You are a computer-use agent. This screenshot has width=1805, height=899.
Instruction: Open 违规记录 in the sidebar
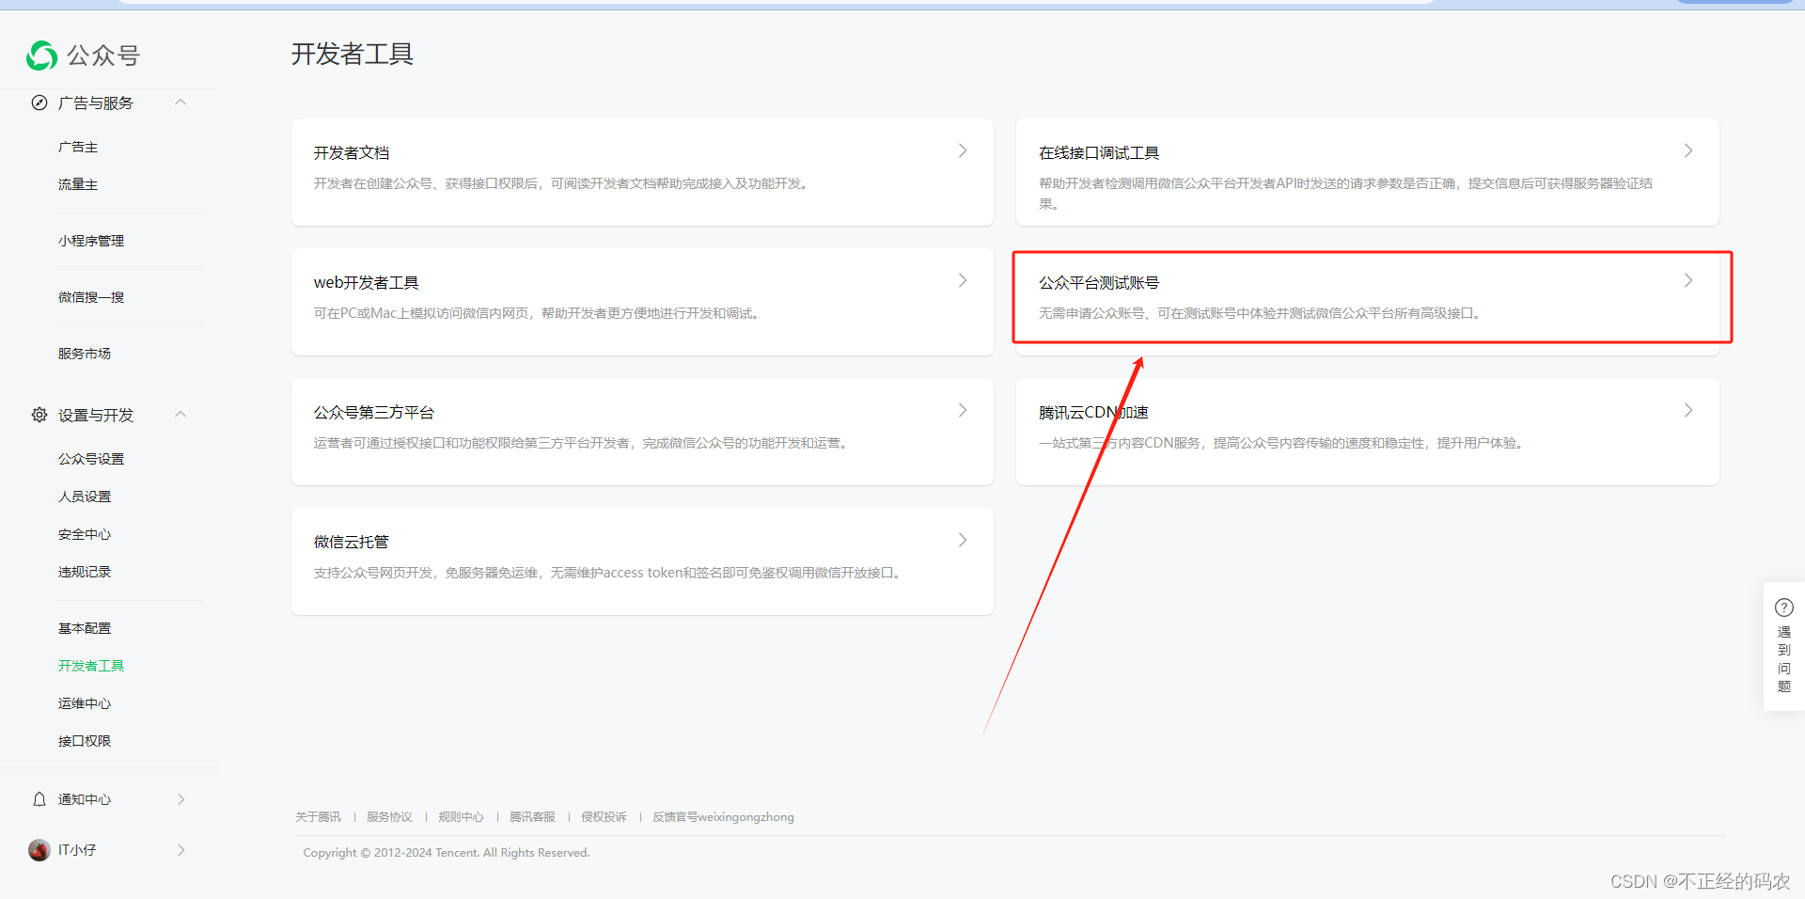point(85,572)
